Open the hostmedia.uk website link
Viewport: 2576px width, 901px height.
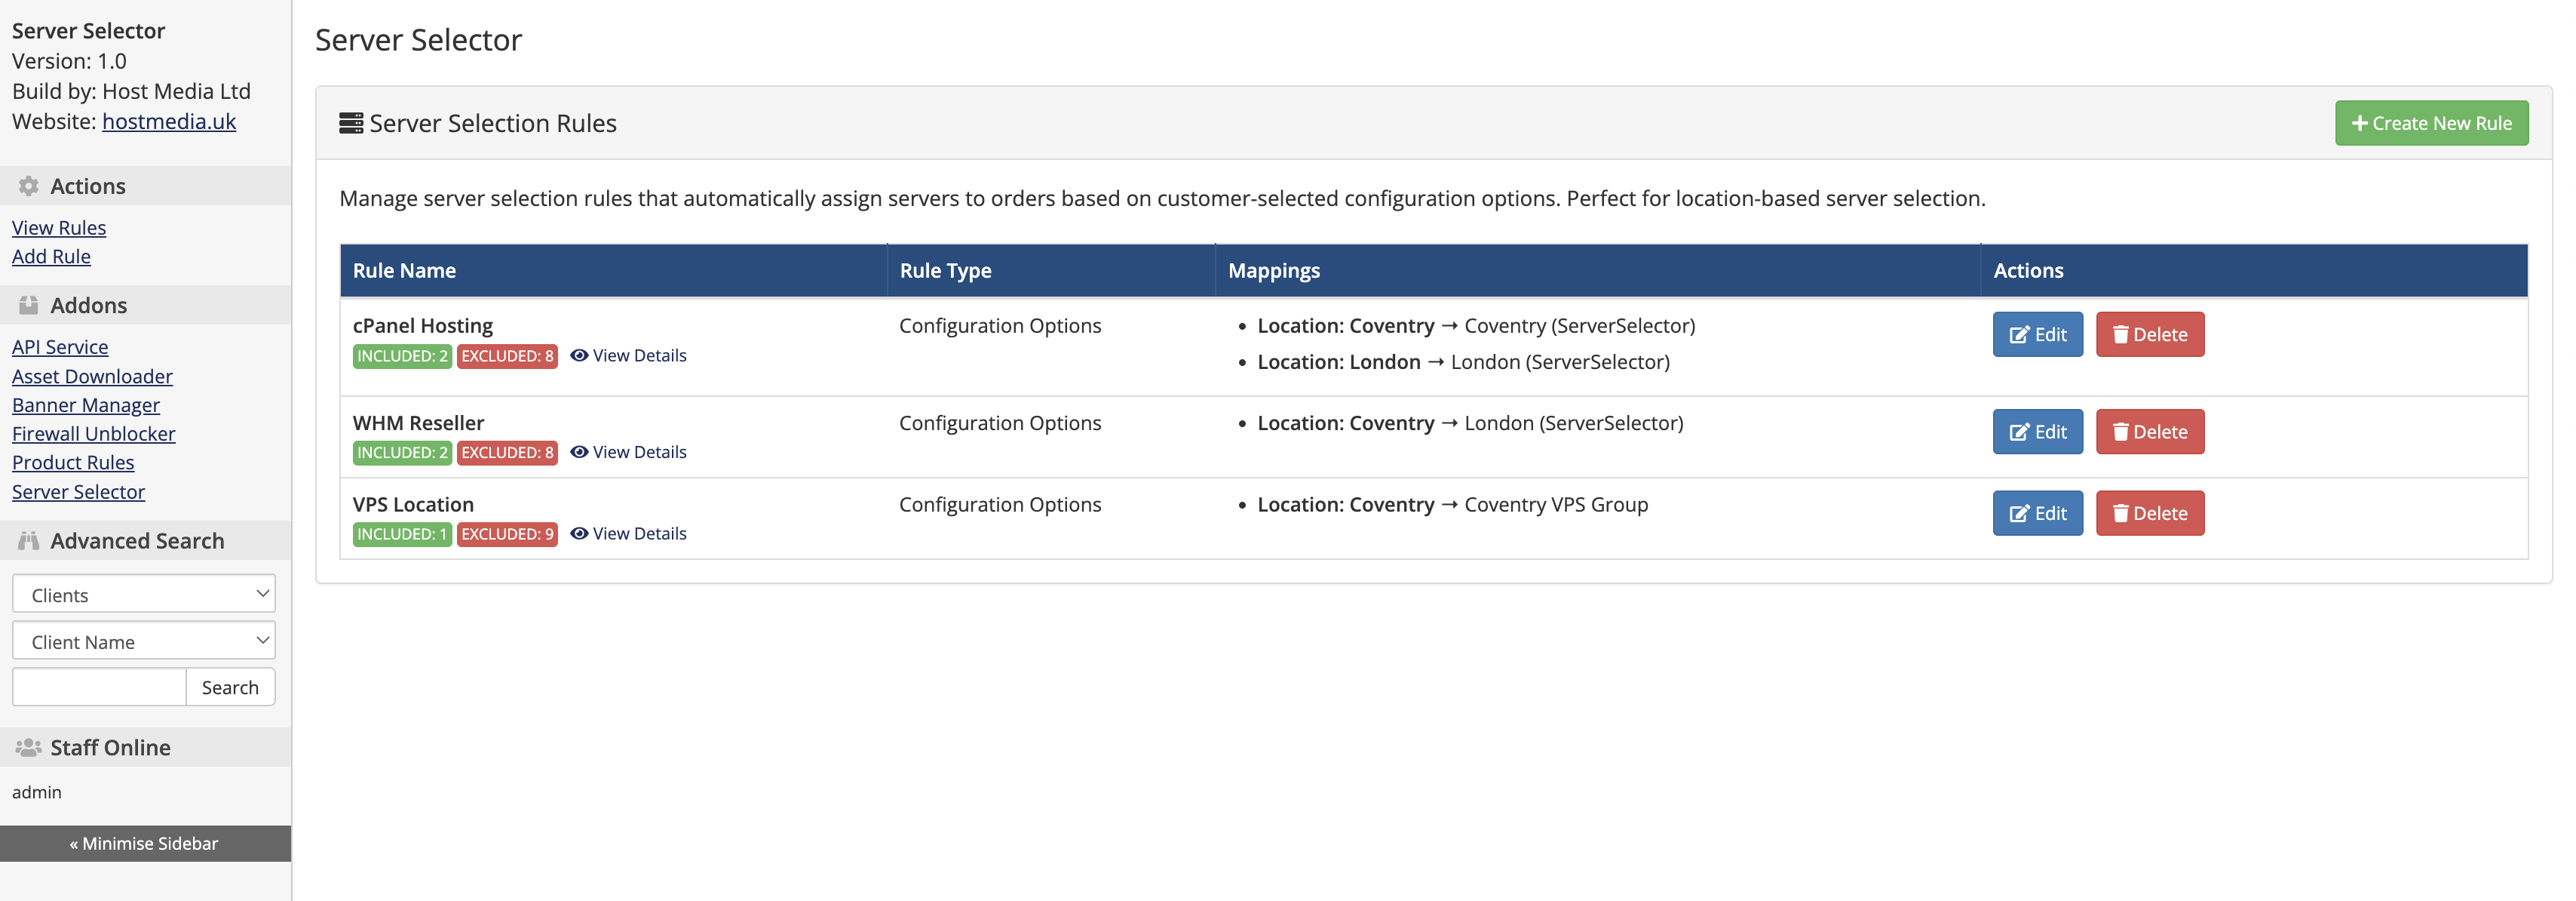[x=169, y=122]
